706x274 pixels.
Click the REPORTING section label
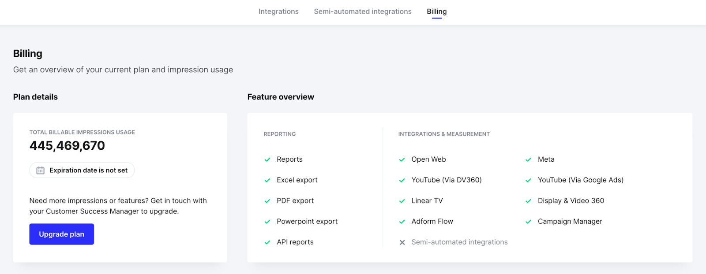pos(280,134)
